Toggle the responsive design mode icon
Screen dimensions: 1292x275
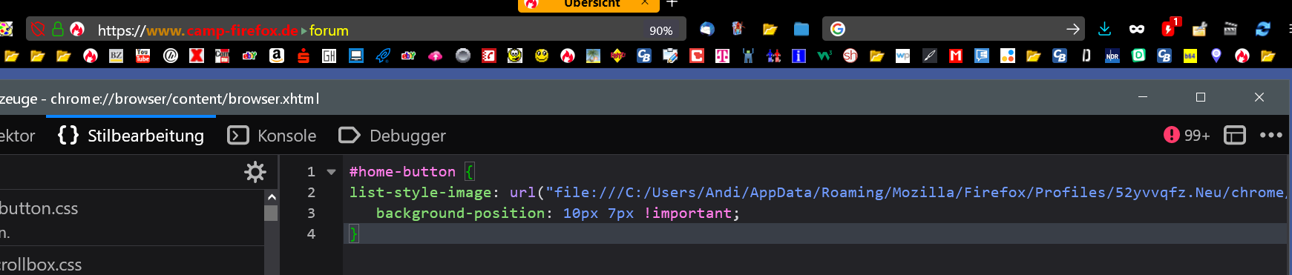(1235, 135)
